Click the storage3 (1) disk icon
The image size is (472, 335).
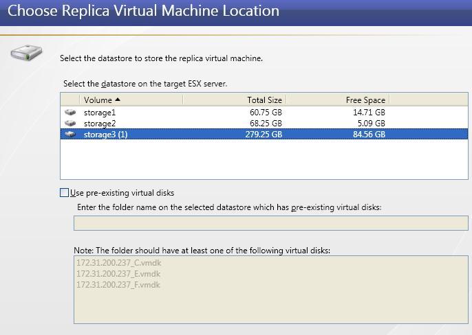[x=70, y=134]
